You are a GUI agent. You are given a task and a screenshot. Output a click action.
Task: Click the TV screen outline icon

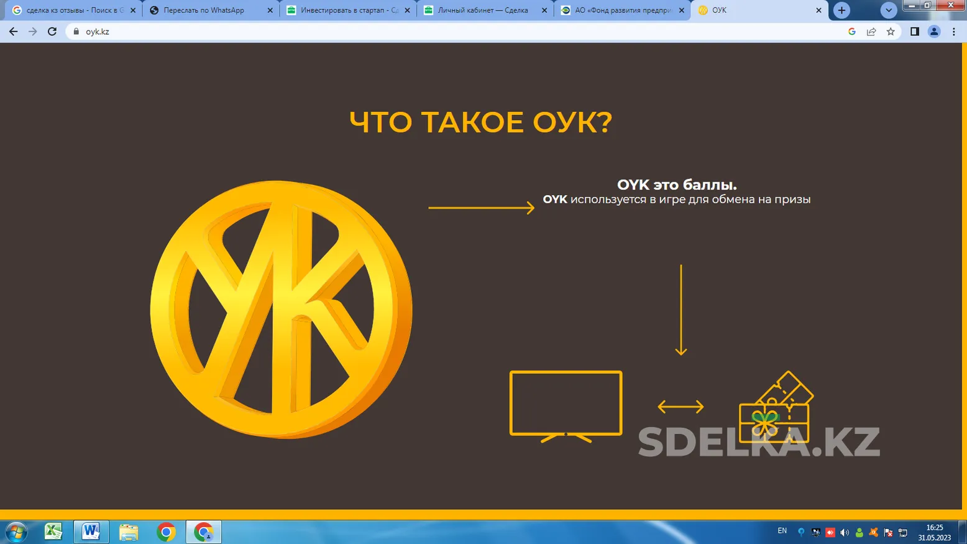pyautogui.click(x=566, y=407)
